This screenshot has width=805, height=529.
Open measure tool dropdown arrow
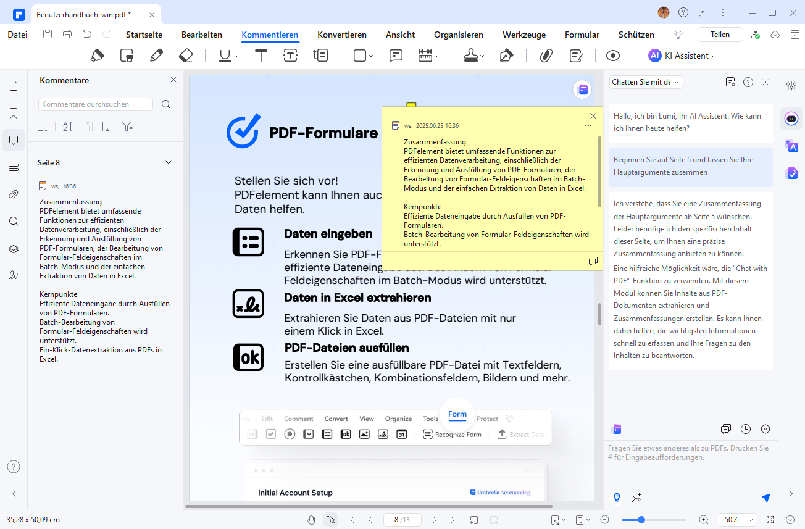pyautogui.click(x=436, y=56)
